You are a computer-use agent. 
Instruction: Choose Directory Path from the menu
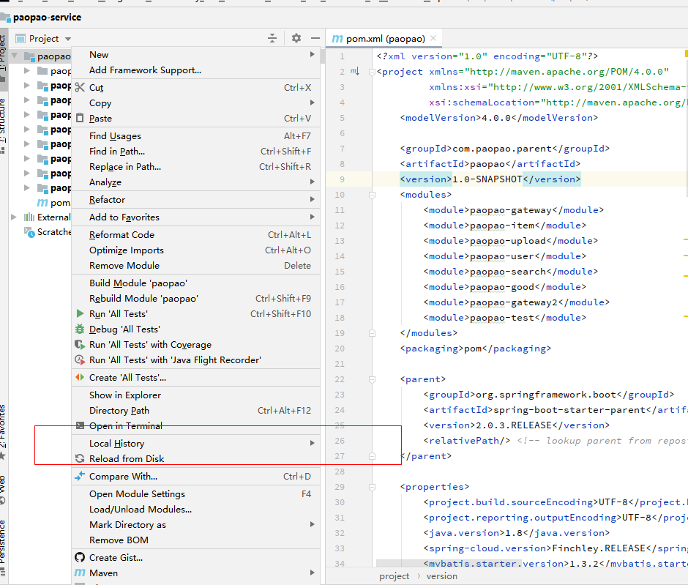tap(195, 410)
